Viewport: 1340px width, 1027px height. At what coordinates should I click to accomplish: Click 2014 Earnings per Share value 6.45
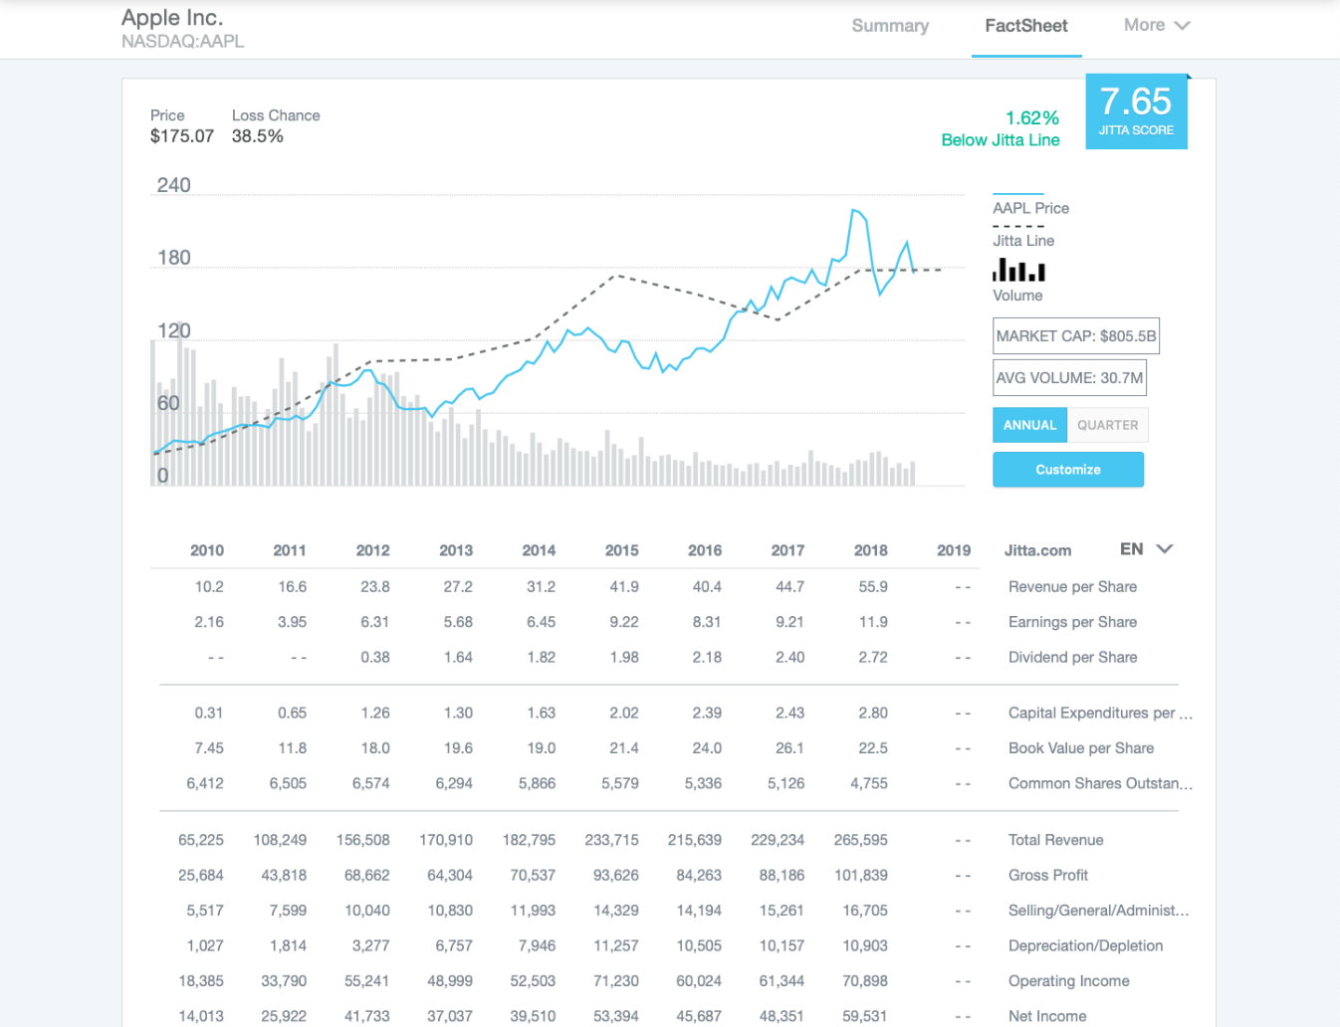point(541,622)
